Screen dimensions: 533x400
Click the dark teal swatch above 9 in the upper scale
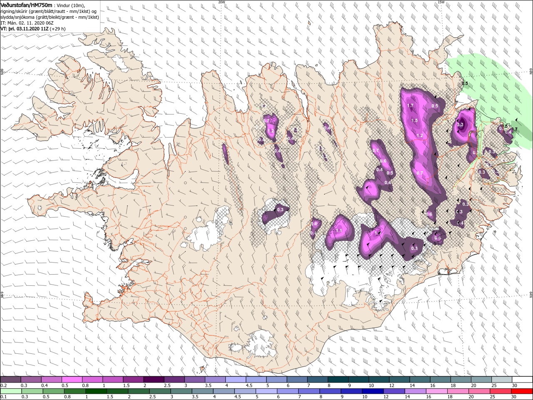point(359,379)
